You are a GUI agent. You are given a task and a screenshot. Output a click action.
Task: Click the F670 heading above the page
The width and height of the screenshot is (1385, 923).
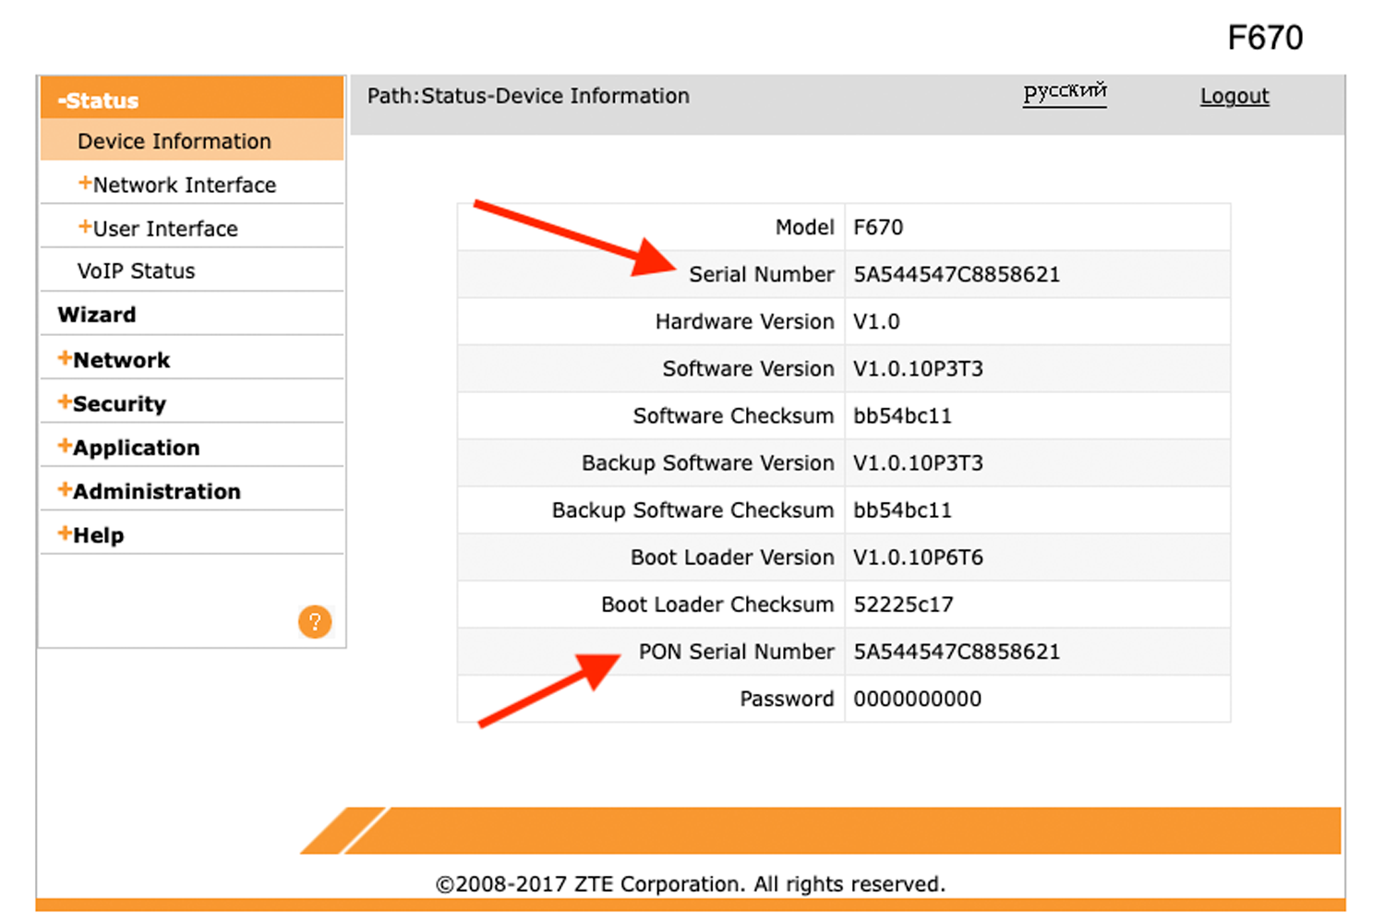1265,38
